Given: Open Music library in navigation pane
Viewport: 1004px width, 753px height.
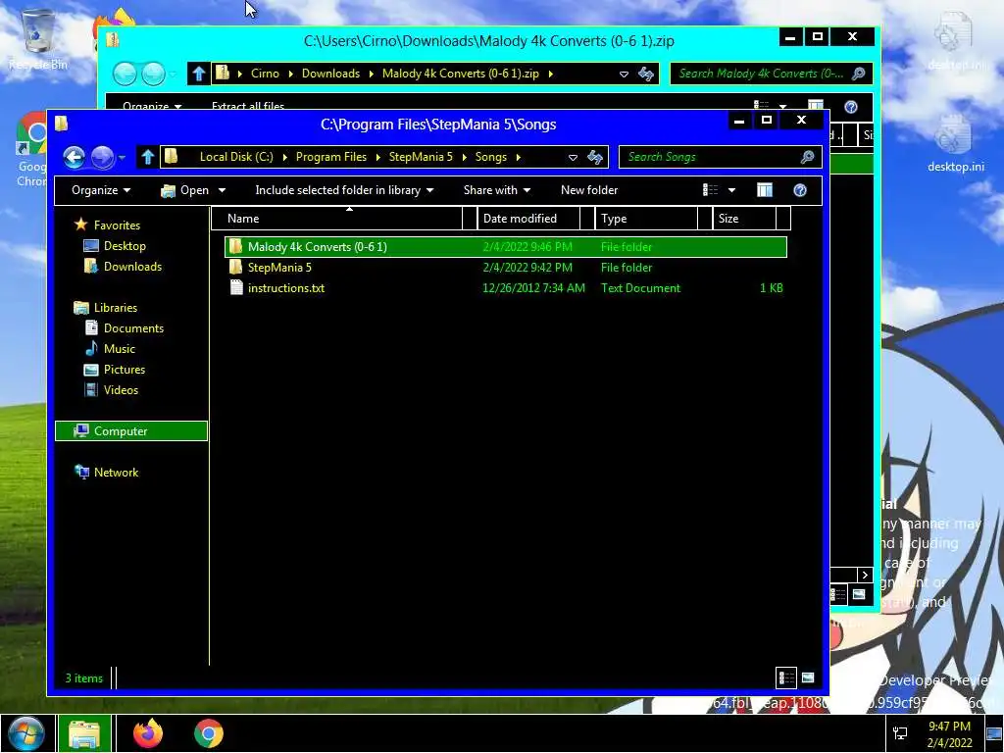Looking at the screenshot, I should [119, 349].
